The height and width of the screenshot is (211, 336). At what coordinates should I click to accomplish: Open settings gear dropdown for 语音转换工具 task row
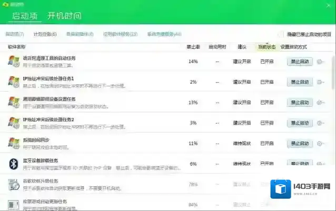pyautogui.click(x=321, y=62)
